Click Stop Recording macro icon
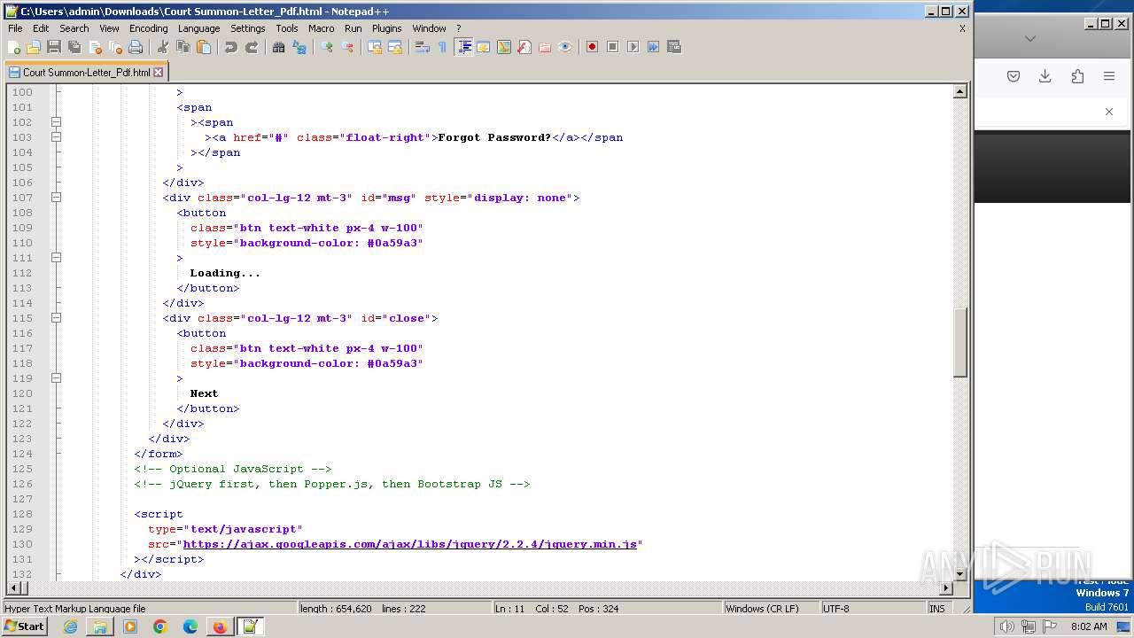This screenshot has width=1134, height=638. (x=612, y=47)
